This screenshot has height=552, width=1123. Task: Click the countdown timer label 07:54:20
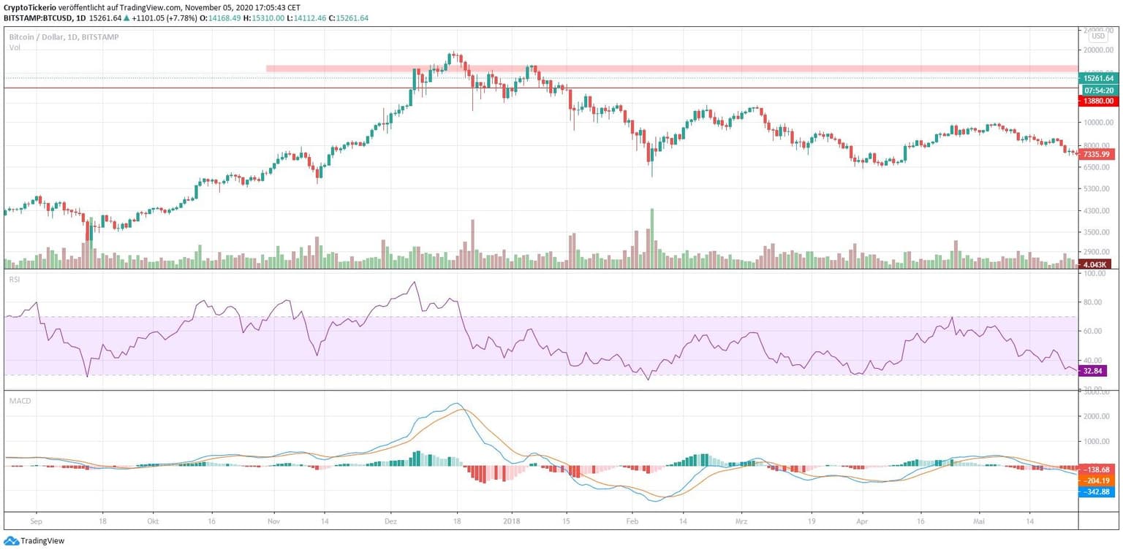click(x=1098, y=90)
